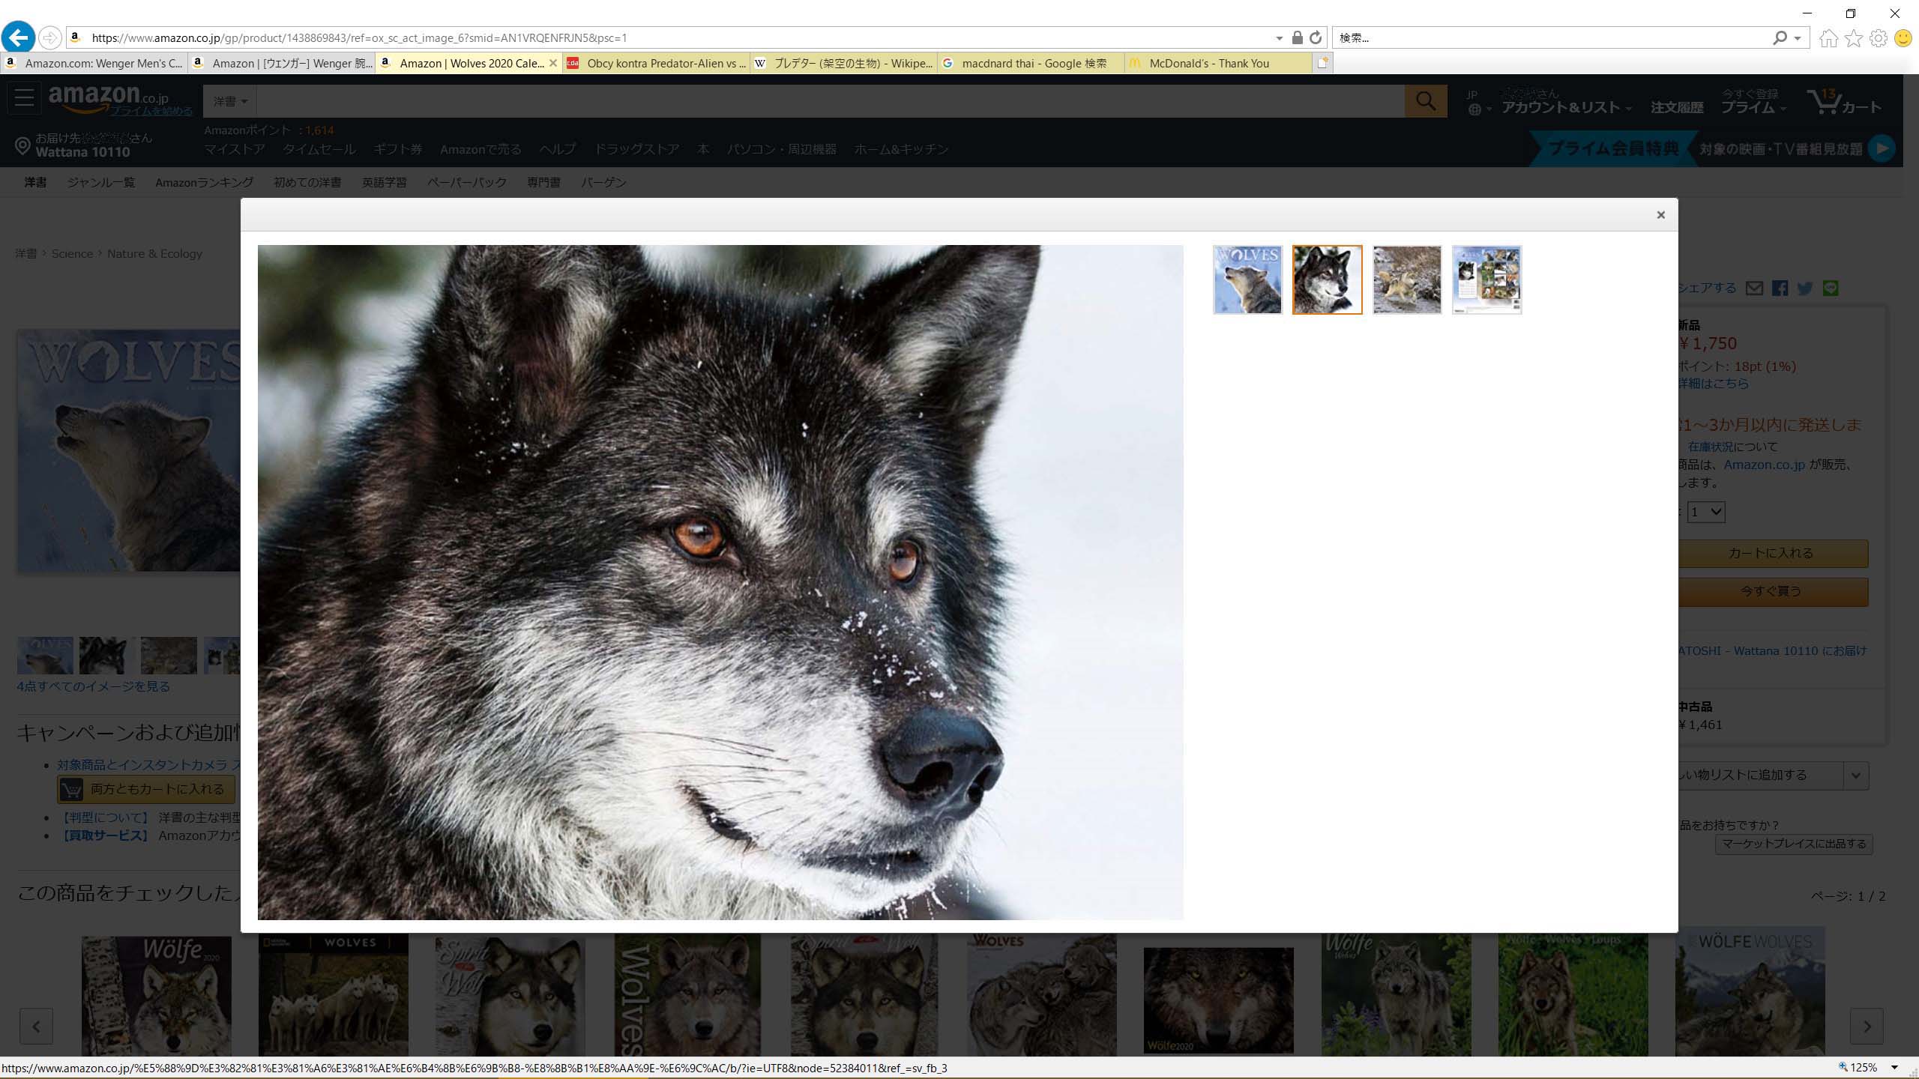This screenshot has width=1919, height=1079.
Task: Click carousel previous arrow button
Action: pos(36,1026)
